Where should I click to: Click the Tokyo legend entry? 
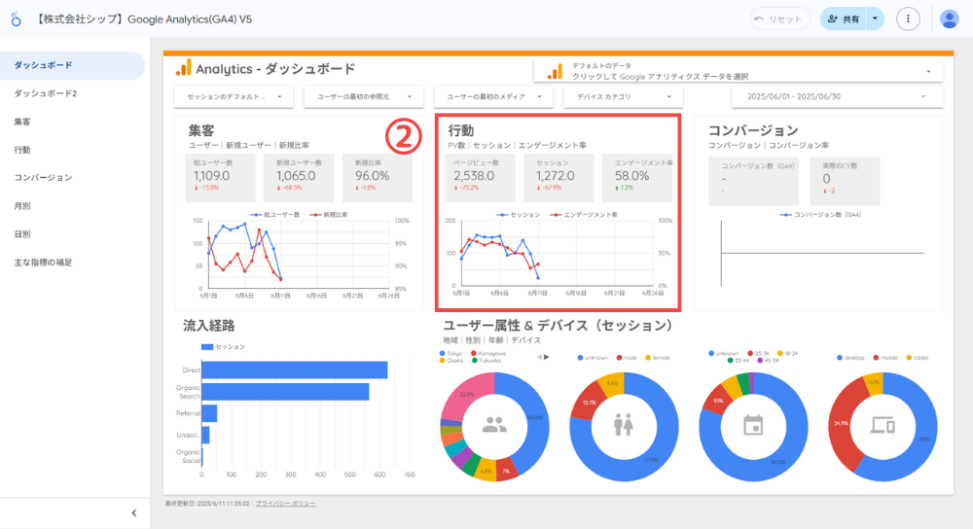point(451,354)
